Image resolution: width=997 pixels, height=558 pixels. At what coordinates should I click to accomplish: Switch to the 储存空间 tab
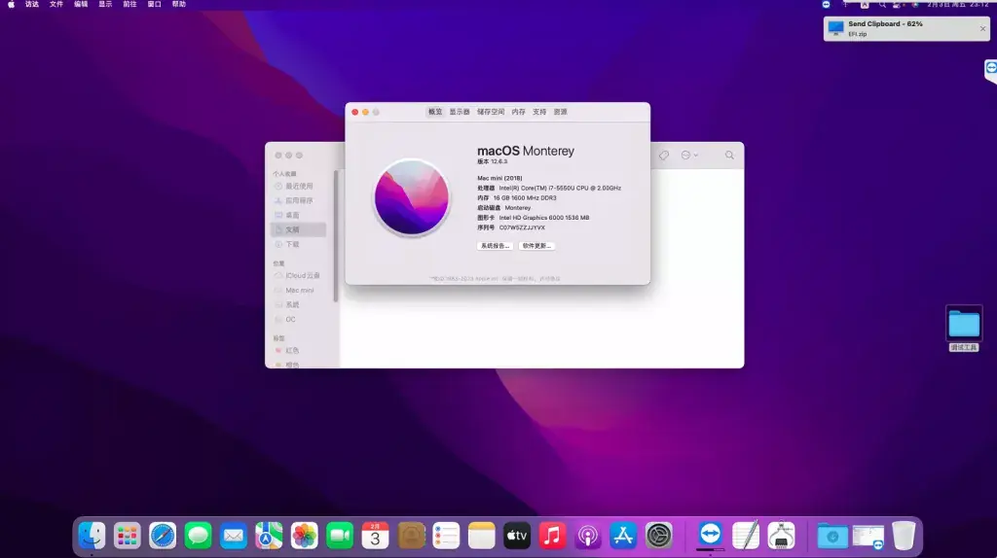491,112
